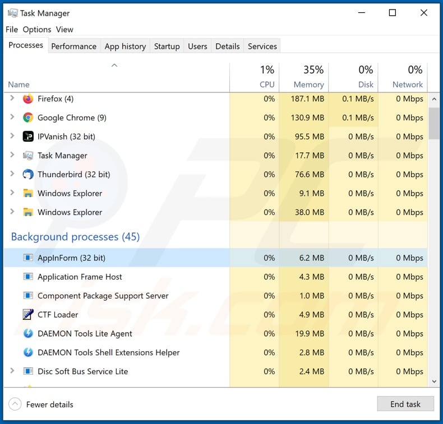Collapse view with Fewer details toggle
The image size is (443, 424).
pyautogui.click(x=16, y=404)
